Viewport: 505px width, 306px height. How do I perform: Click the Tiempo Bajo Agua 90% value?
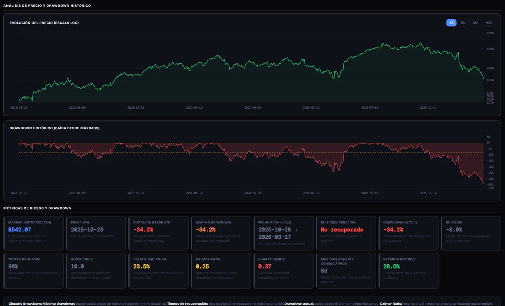(13, 266)
